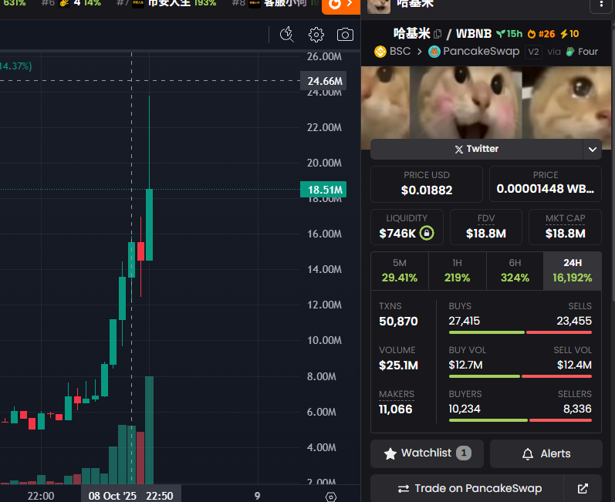Open the chart timezone settings icon at bottom
This screenshot has height=502, width=615.
(x=330, y=497)
